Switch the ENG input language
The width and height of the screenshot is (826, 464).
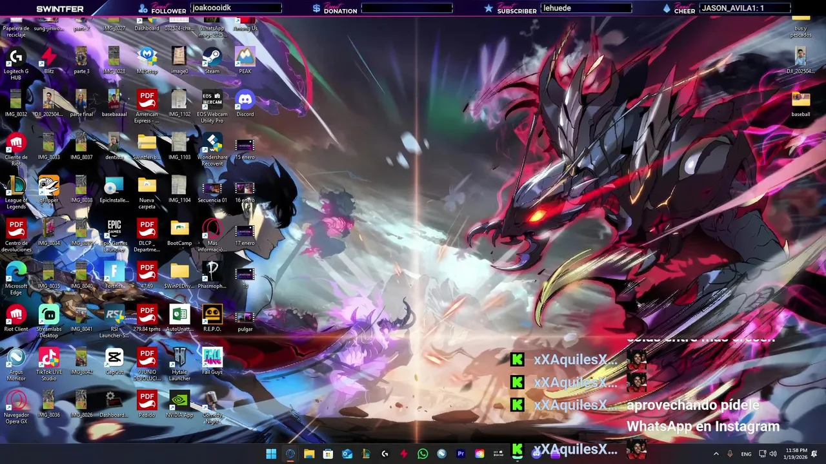[x=746, y=454]
